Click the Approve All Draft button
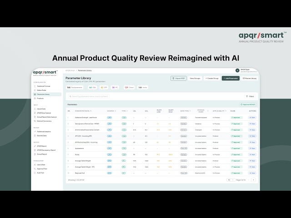Viewport: 291px width, 218px height. coord(248,104)
